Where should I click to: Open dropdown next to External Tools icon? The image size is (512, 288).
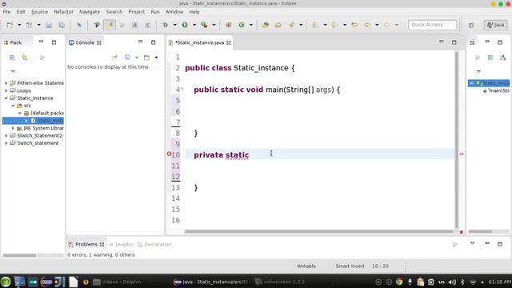click(214, 25)
